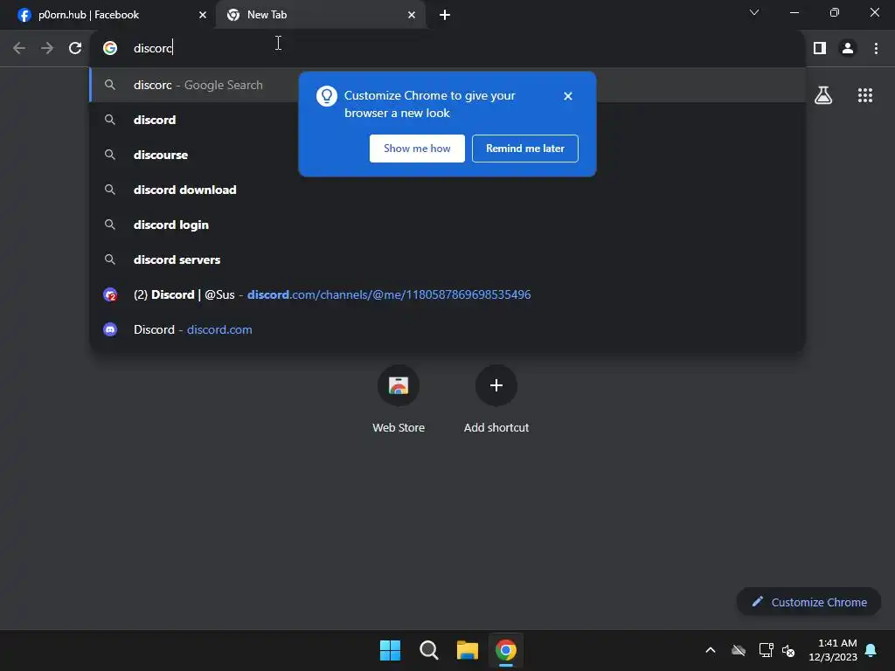The width and height of the screenshot is (895, 671).
Task: Click the Google logo in the address bar
Action: (110, 48)
